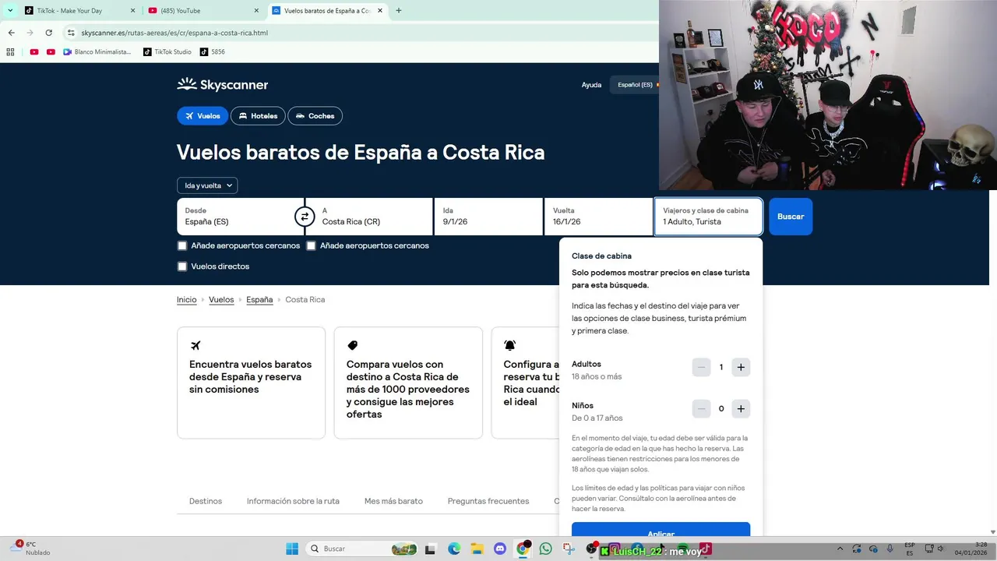Open the bookmarks apps grid icon
The height and width of the screenshot is (561, 997).
click(10, 52)
